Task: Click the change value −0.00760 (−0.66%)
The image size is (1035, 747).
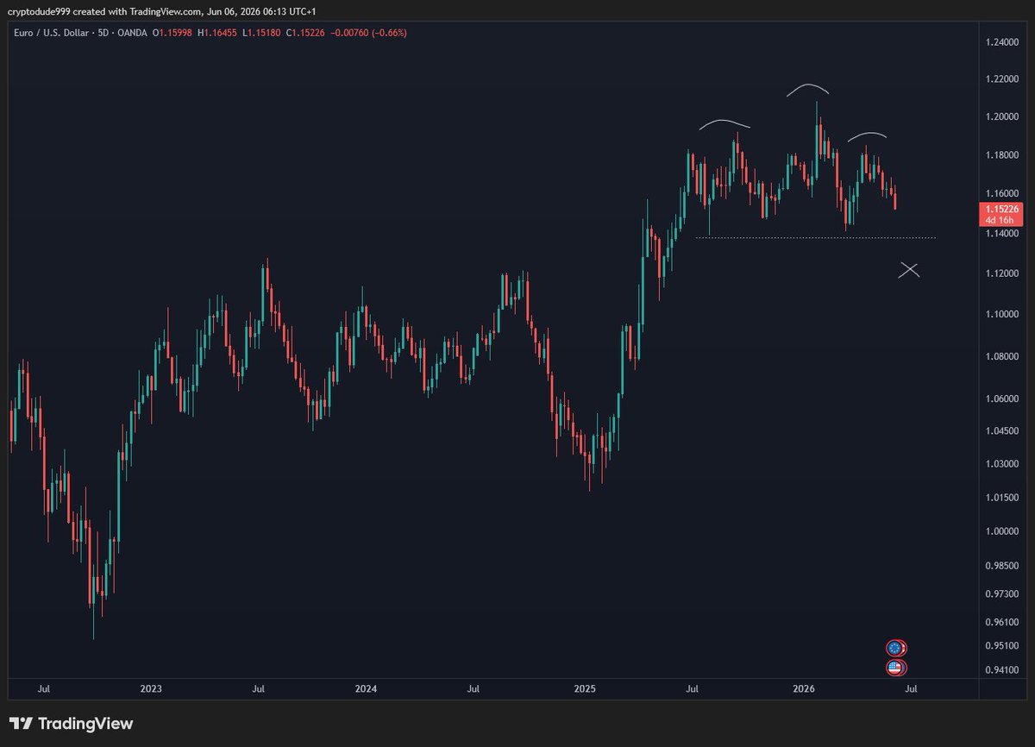Action: point(368,33)
